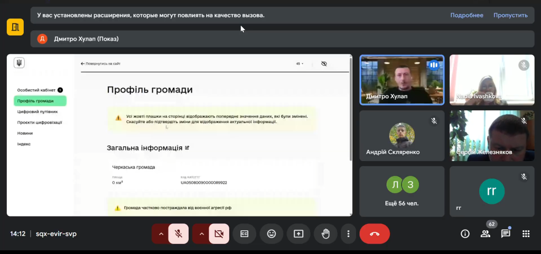Unmute the microphone button
Viewport: 541px width, 254px height.
point(179,233)
